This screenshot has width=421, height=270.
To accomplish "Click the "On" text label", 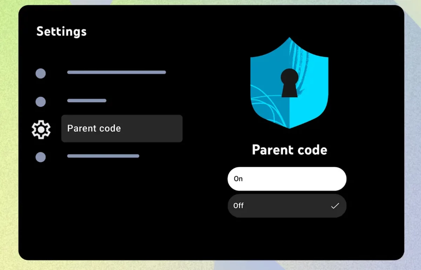I will click(238, 179).
